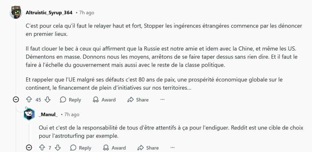The image size is (312, 152).
Task: Give Award to Altruistic_Syrup_364's comment
Action: (x=104, y=100)
